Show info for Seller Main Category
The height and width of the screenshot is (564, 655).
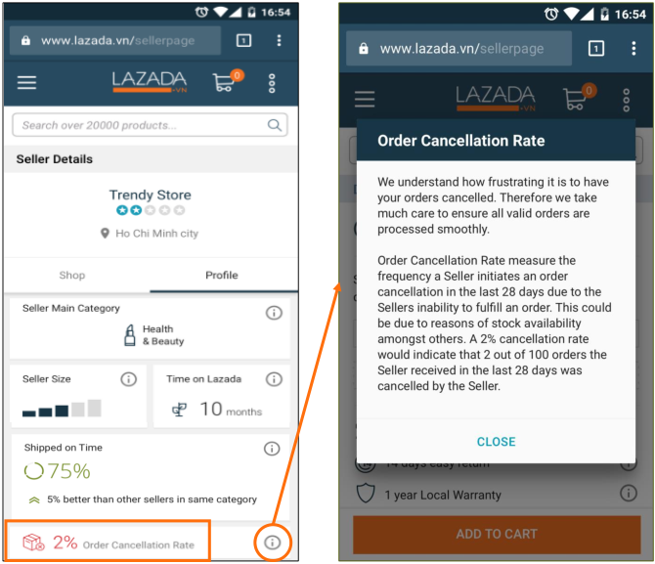coord(274,313)
